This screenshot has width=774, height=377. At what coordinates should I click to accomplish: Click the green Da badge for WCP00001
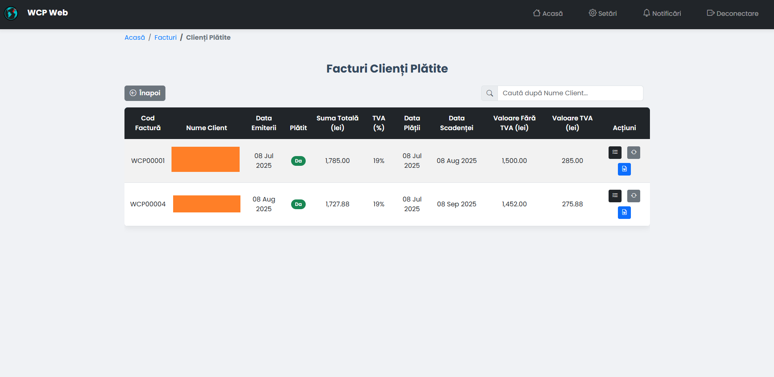tap(298, 161)
